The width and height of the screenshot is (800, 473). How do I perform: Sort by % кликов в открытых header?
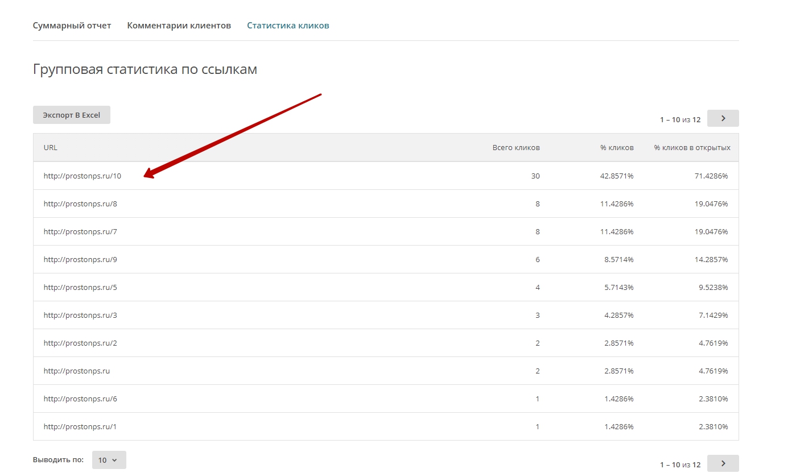692,147
